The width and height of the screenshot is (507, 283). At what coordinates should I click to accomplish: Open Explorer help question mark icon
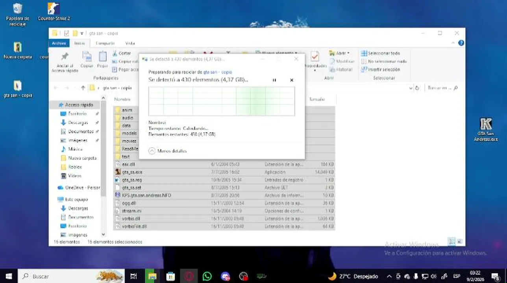coord(461,43)
